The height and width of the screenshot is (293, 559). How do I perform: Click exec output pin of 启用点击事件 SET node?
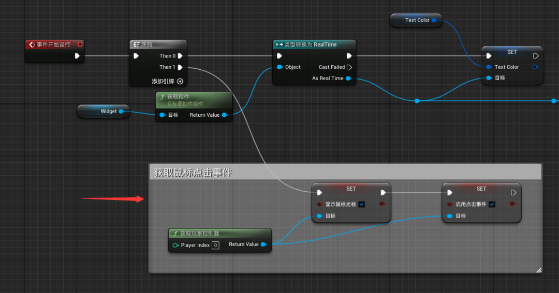point(513,193)
